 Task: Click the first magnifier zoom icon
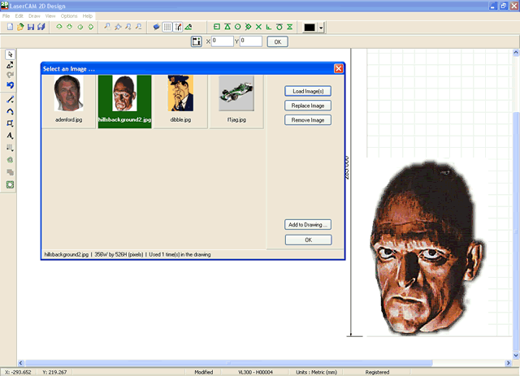[107, 27]
